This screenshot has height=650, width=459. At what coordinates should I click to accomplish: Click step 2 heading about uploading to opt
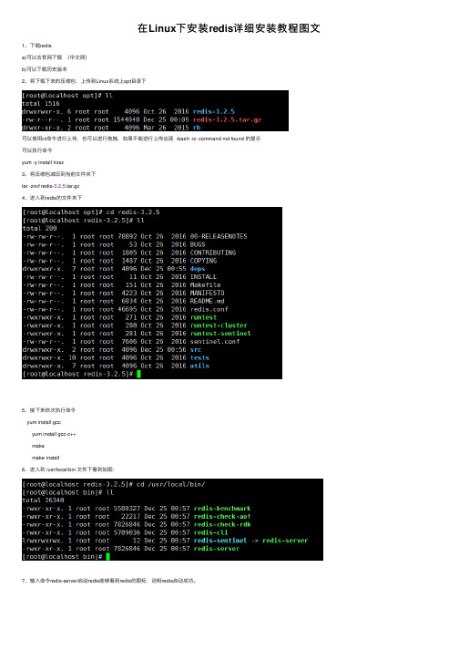tap(84, 81)
